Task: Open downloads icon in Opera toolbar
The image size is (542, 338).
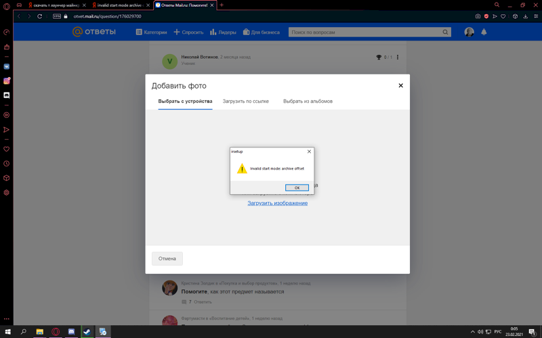Action: pyautogui.click(x=525, y=16)
